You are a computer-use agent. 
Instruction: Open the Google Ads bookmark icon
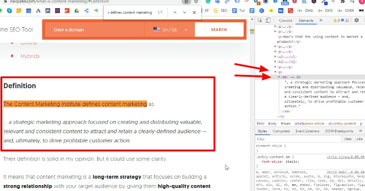[38, 10]
